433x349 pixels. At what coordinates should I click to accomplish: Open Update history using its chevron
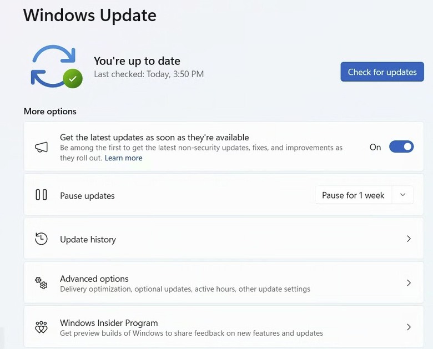click(409, 239)
